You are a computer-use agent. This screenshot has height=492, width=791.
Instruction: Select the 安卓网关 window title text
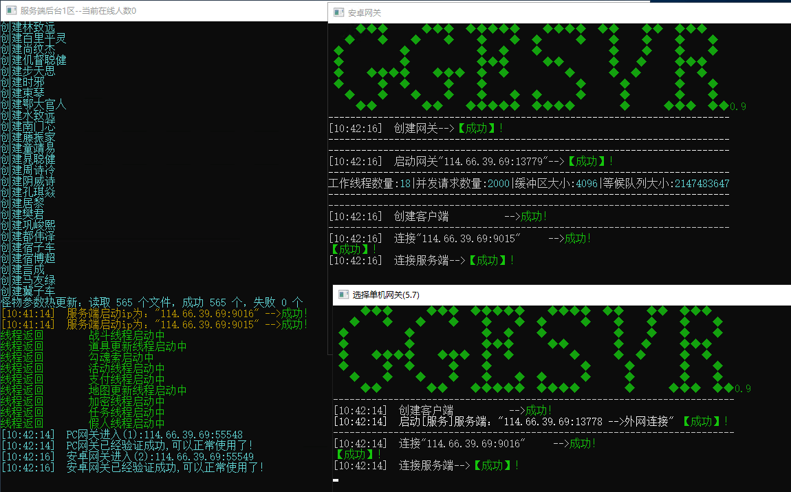click(365, 12)
